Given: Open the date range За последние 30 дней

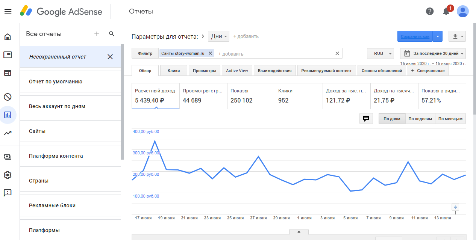Looking at the screenshot, I should tap(433, 53).
